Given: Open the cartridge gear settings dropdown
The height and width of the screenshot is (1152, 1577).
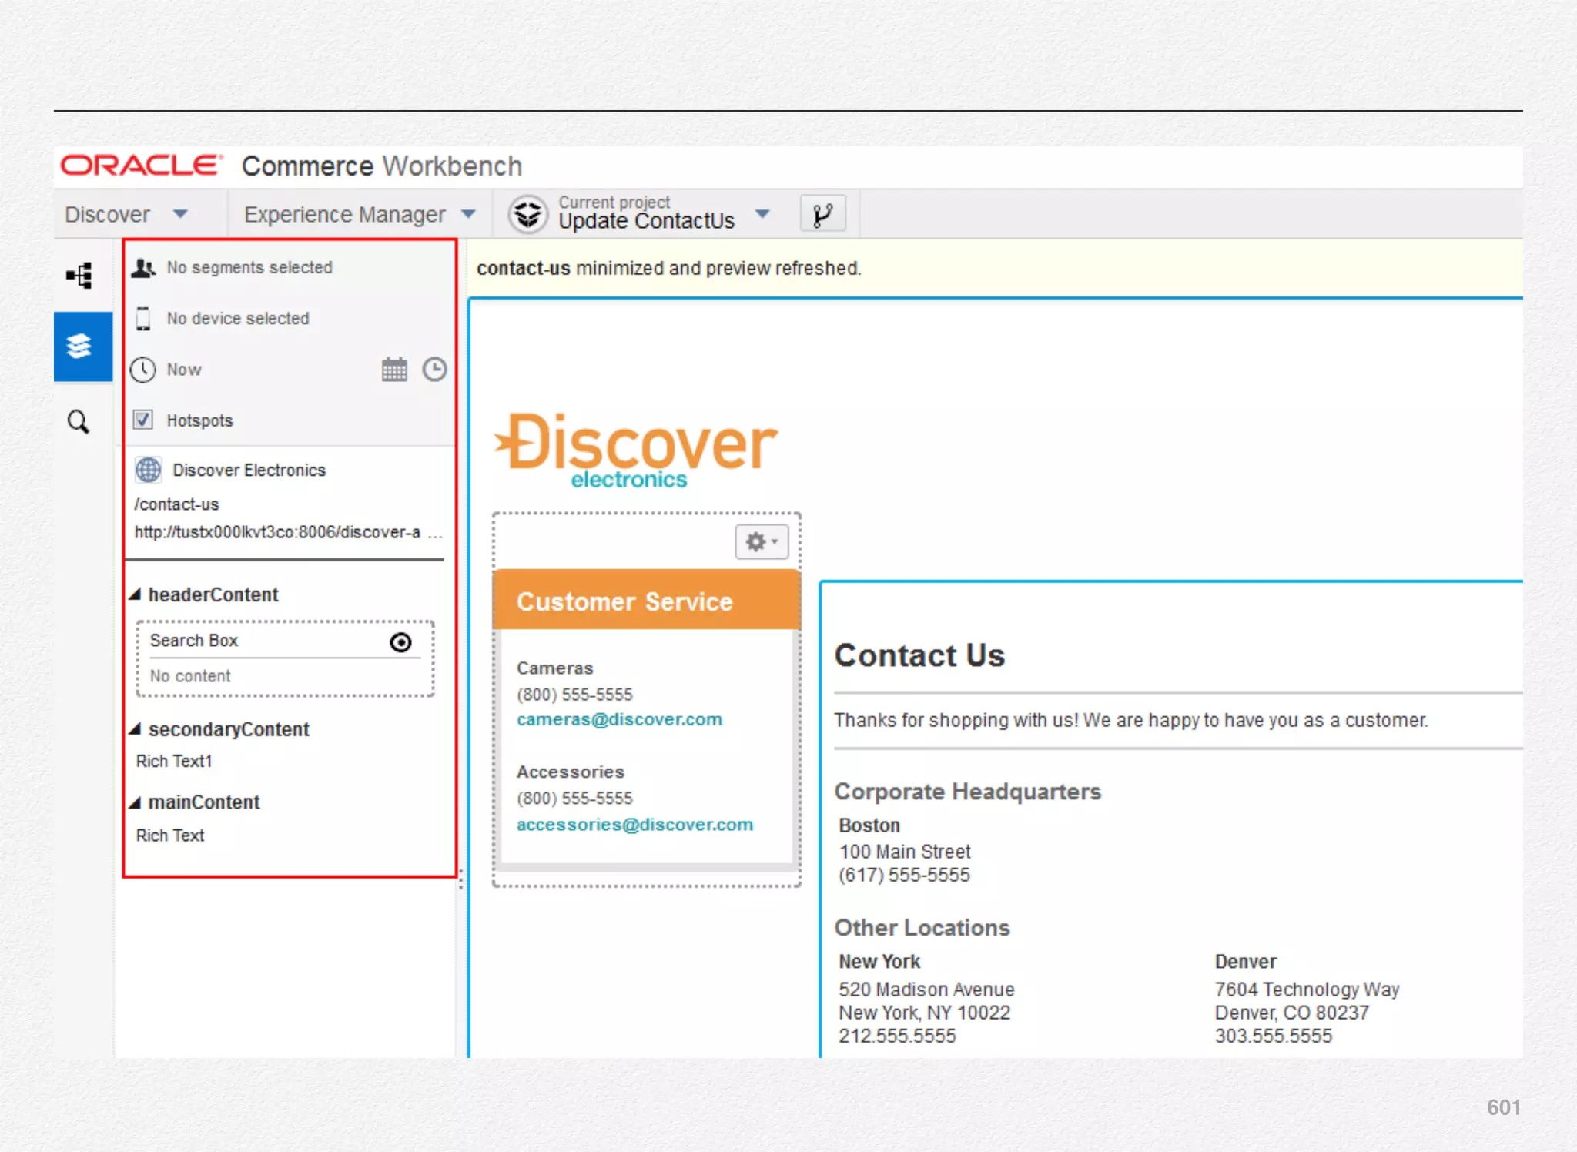Looking at the screenshot, I should [762, 542].
